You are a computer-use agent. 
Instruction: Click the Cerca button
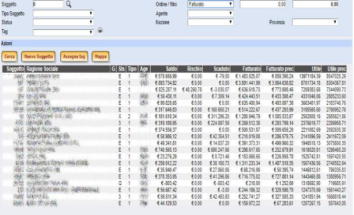click(9, 56)
